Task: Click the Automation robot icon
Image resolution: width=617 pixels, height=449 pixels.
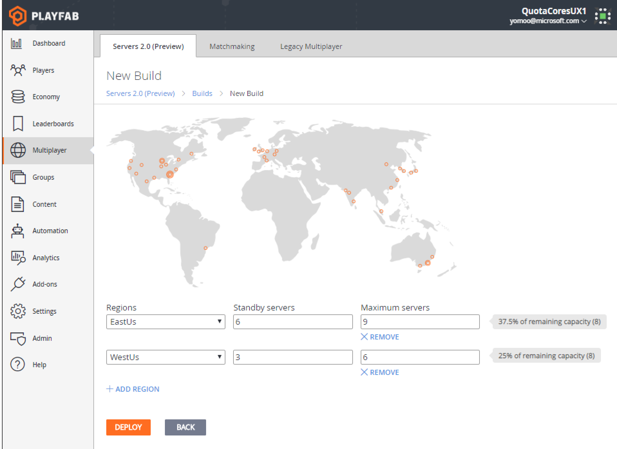Action: [17, 231]
